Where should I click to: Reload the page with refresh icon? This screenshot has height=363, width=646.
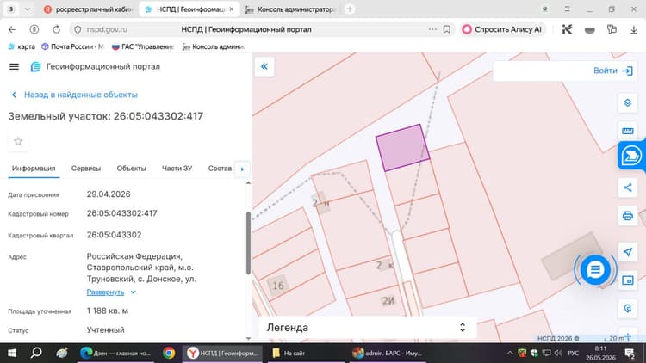(57, 29)
